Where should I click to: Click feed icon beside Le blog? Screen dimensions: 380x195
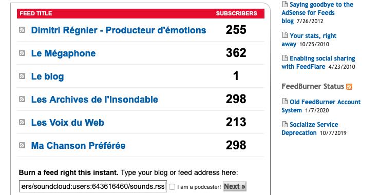(x=22, y=76)
